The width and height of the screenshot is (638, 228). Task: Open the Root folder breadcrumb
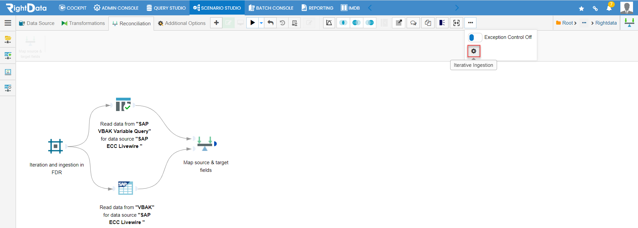point(566,23)
